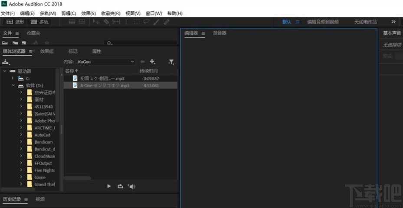This screenshot has height=208, width=403.
Task: Expand the AutoCad folder chevron
Action: click(21, 135)
